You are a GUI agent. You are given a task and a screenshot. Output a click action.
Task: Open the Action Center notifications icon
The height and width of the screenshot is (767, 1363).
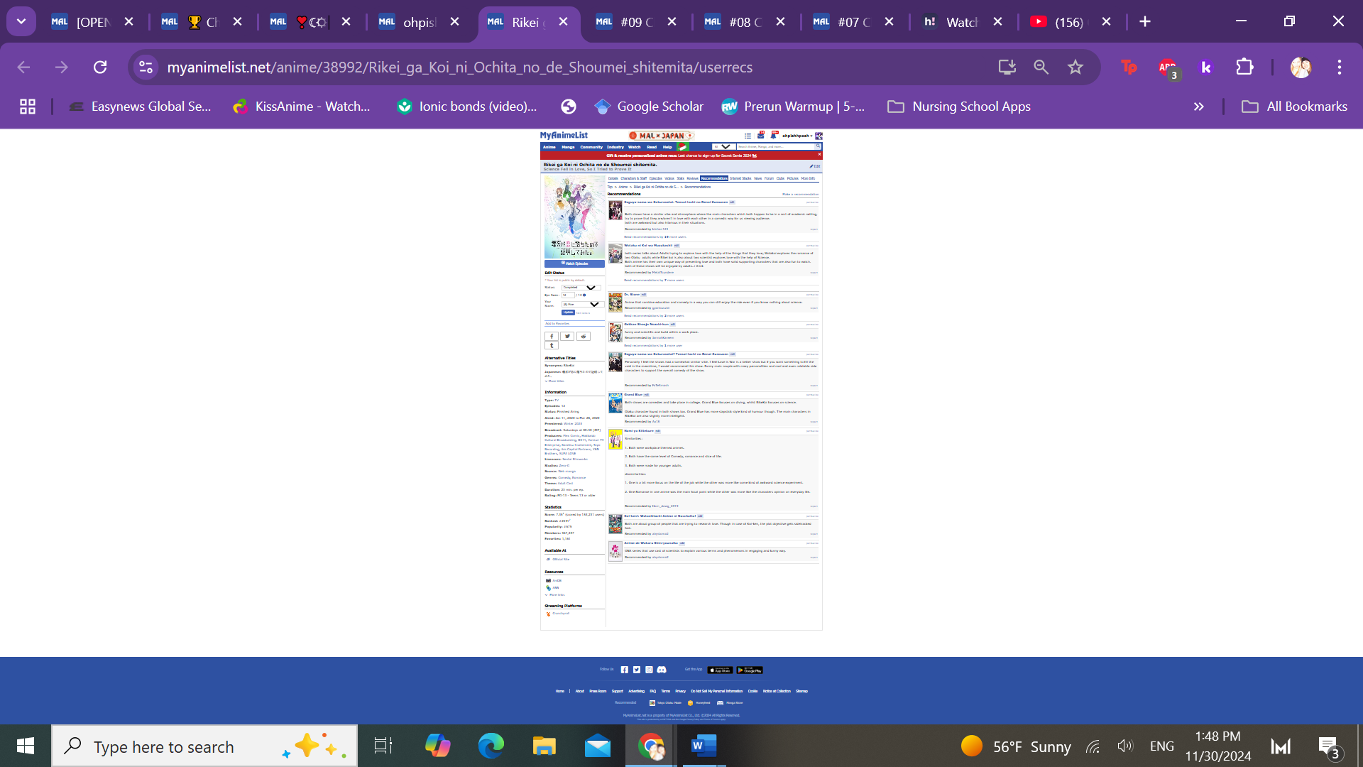[1328, 746]
